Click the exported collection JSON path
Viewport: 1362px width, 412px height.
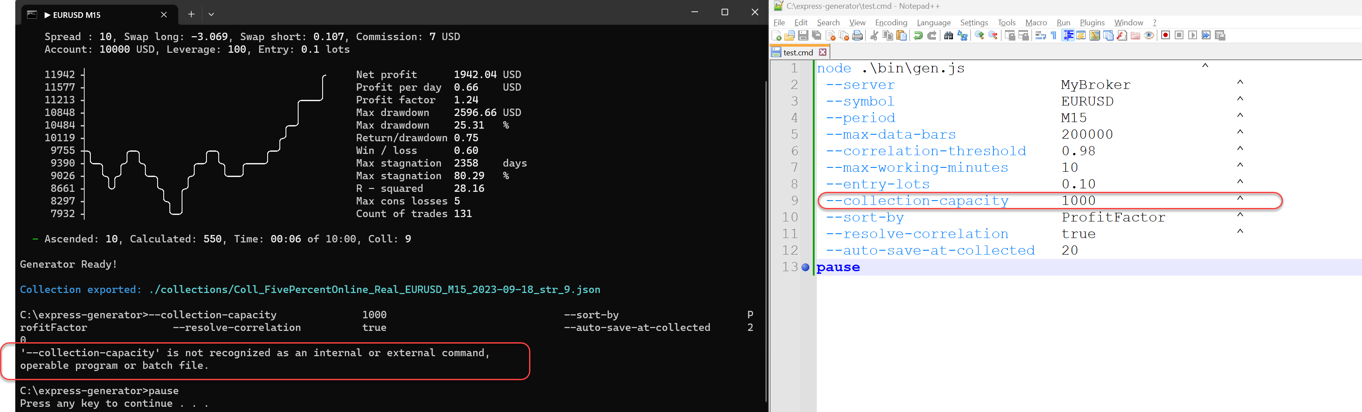pyautogui.click(x=375, y=289)
